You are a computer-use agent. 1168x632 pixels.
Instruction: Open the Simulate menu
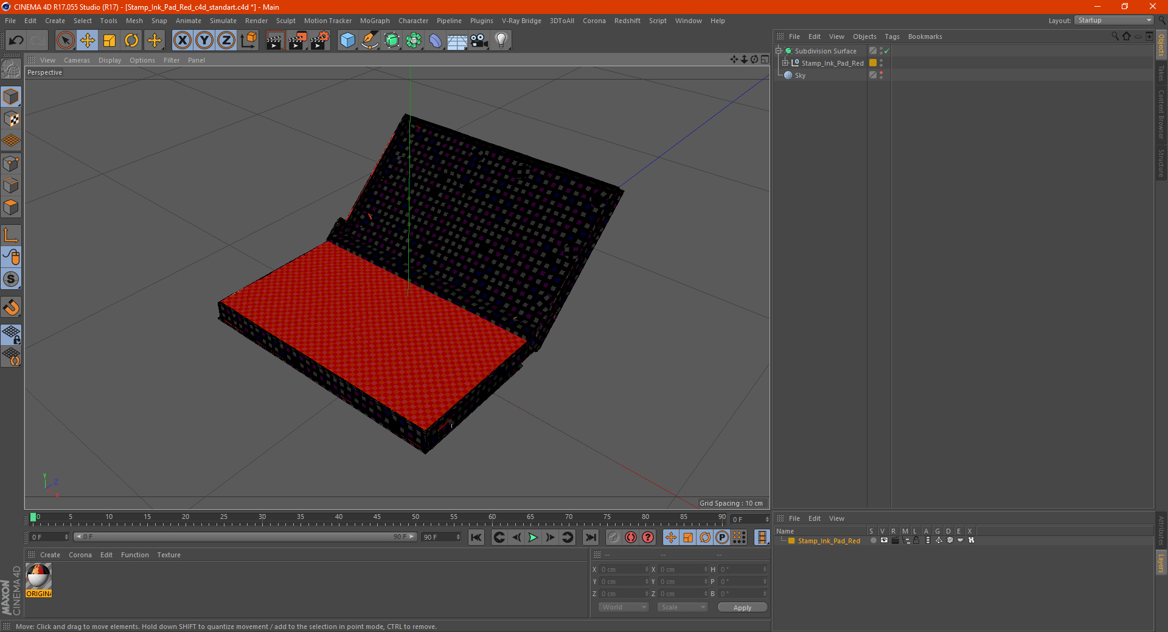[223, 21]
